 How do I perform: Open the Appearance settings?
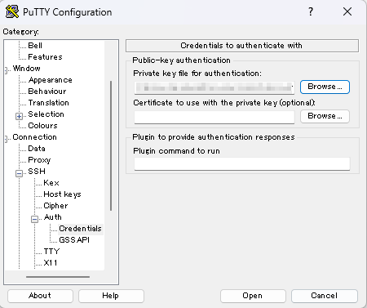click(51, 80)
